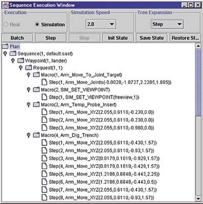
Task: Select Step(4, Arm_Move_XYZ(0.8179,0.1019,-0.429,1.57)) text
Action: click(104, 166)
